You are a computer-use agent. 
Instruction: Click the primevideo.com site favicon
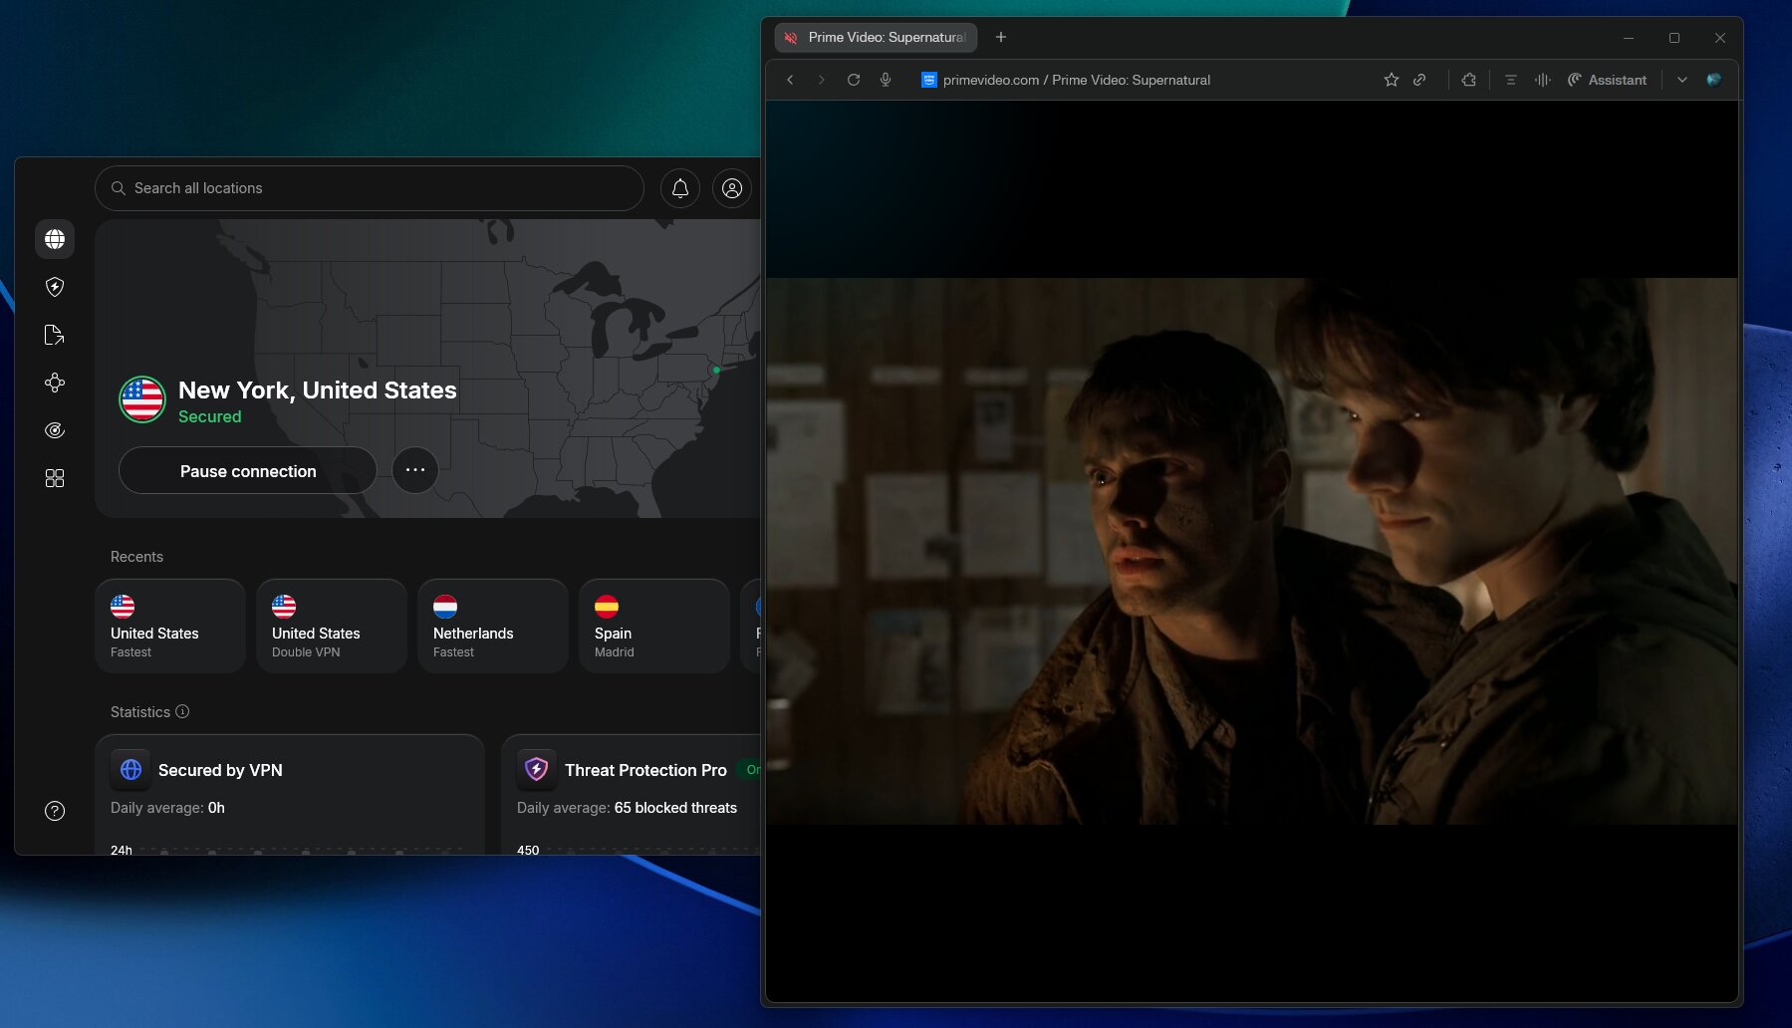click(928, 80)
